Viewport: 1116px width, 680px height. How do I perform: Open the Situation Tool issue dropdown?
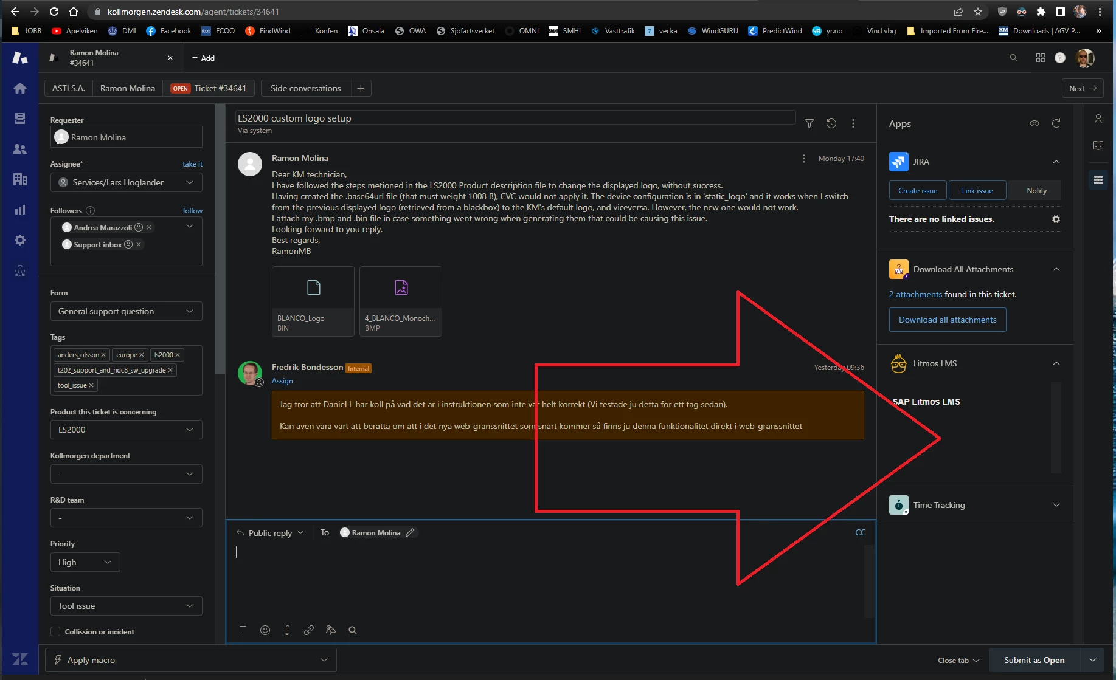tap(127, 606)
